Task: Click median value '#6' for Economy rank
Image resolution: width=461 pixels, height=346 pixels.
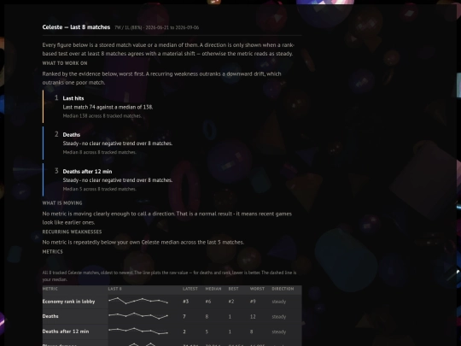Action: (208, 302)
